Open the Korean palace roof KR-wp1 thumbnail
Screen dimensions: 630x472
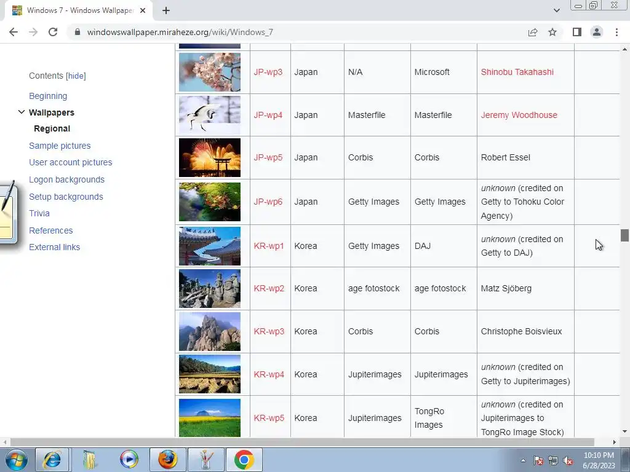210,246
